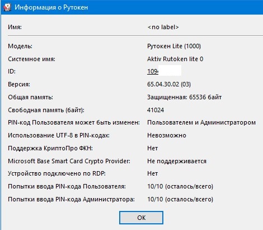Click 'Защищенная: 65536 байт' memory value
The image size is (263, 230).
[x=184, y=97]
